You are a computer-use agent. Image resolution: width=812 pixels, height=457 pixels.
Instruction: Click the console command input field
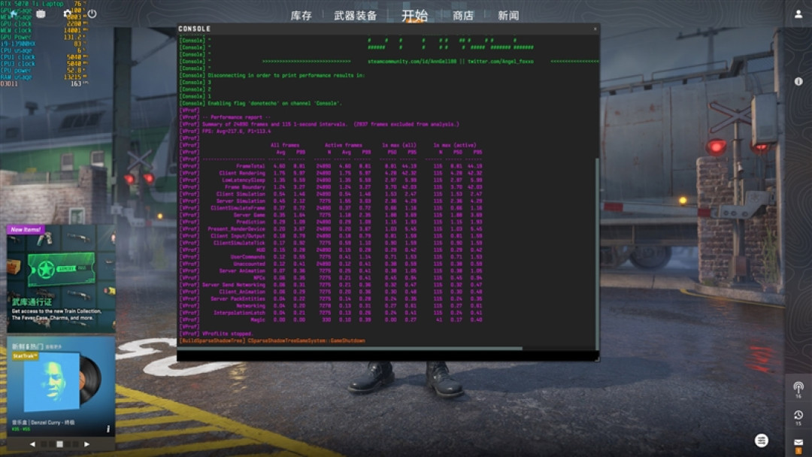click(387, 356)
